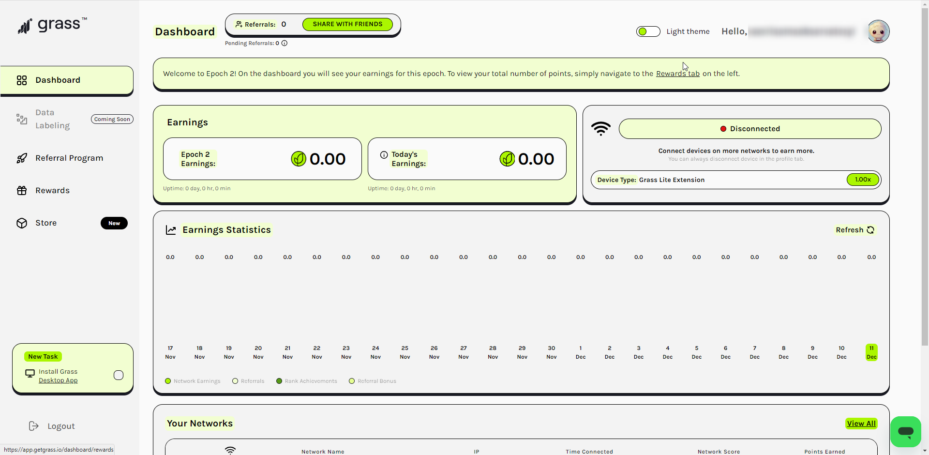Click the Logout exit icon
The image size is (929, 455).
coord(33,426)
